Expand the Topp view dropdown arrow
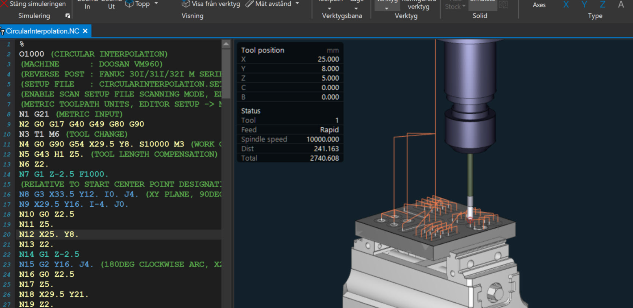 tap(156, 4)
